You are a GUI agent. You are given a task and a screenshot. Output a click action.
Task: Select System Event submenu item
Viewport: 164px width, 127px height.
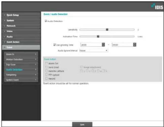tap(21, 80)
